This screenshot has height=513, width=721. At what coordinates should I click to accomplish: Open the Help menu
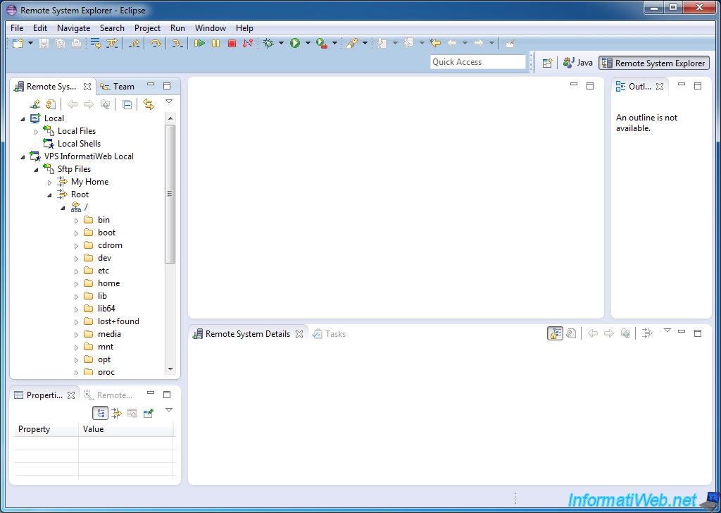[x=244, y=28]
